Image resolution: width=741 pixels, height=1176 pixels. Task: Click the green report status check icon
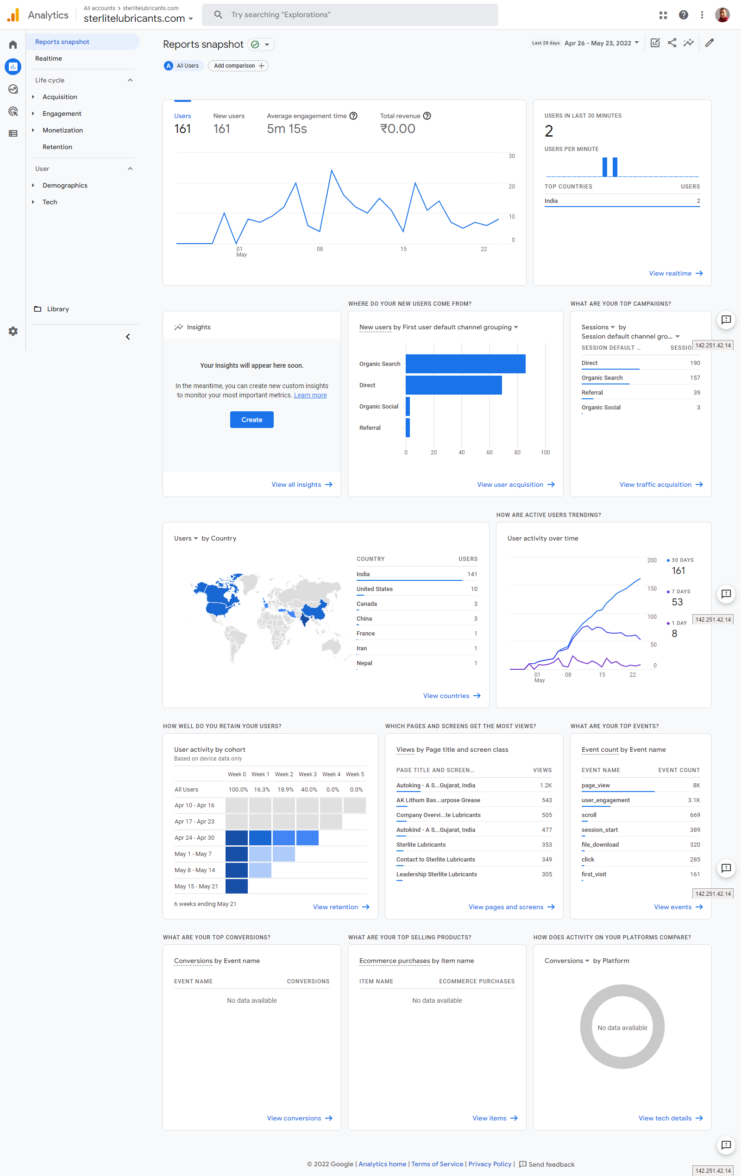click(x=255, y=44)
